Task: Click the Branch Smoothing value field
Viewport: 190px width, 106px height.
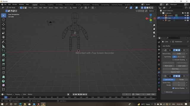Action: coord(179,54)
